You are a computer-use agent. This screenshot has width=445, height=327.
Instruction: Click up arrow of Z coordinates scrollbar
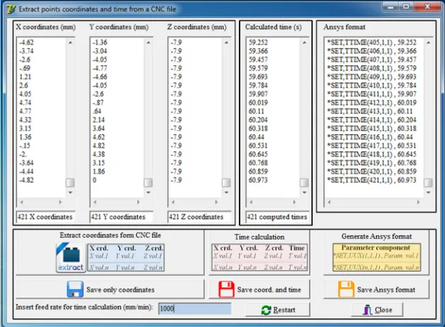coord(227,43)
